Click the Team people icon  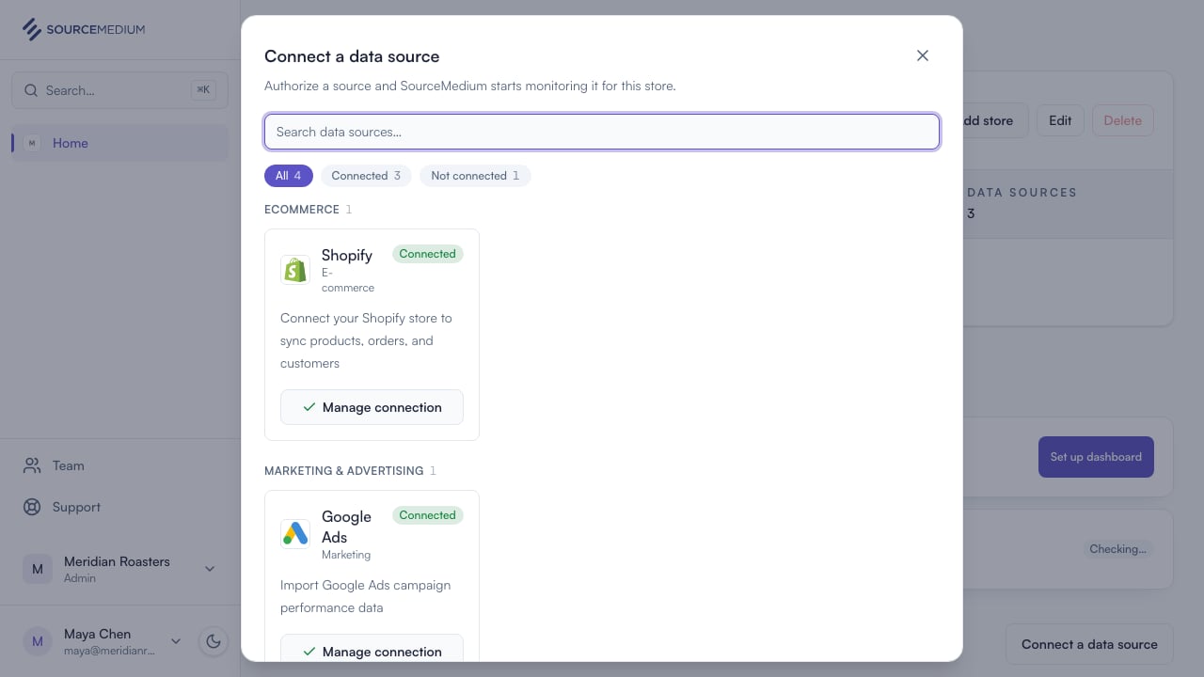[32, 465]
